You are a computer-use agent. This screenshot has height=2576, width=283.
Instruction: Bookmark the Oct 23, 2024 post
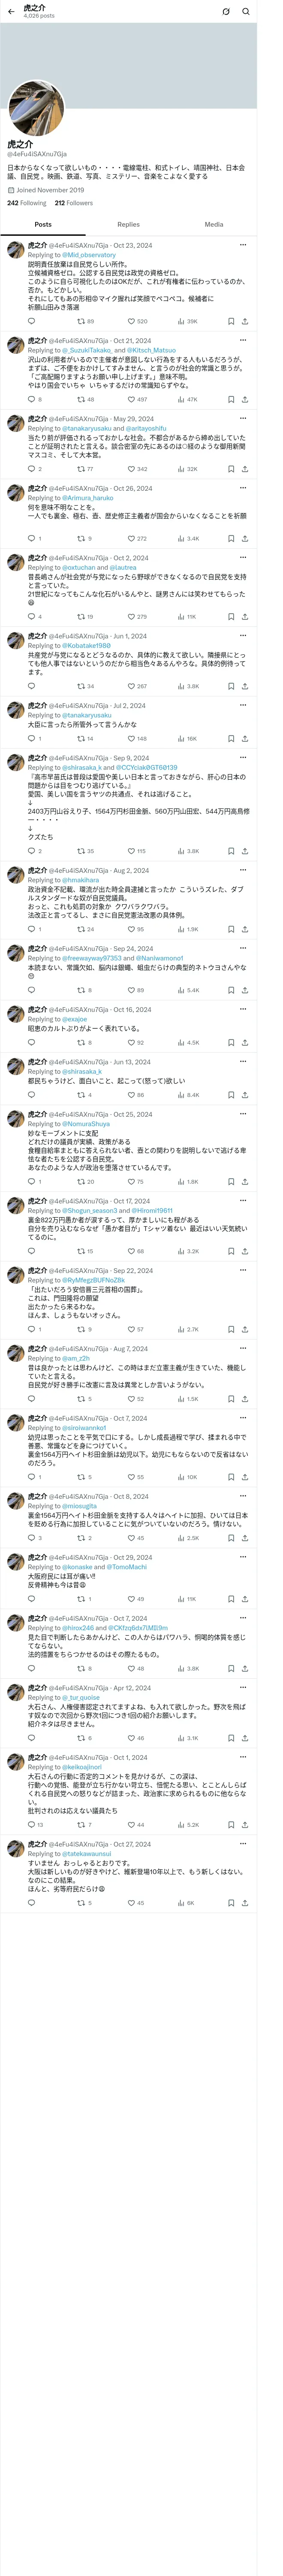point(230,322)
